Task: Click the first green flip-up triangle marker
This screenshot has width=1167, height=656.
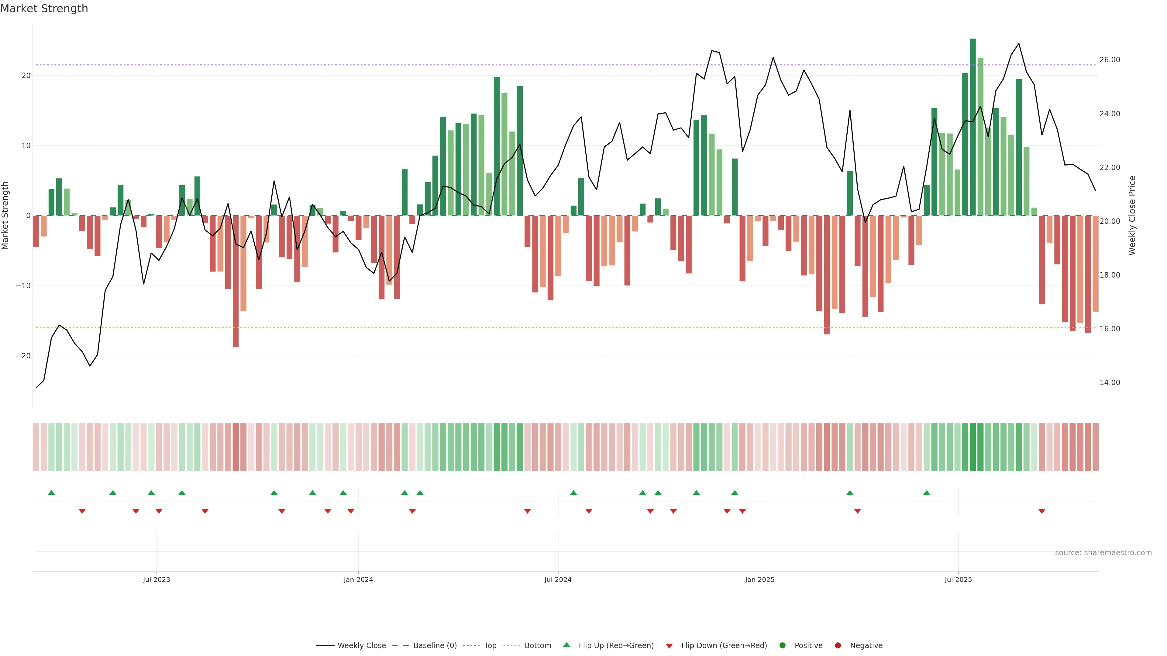Action: tap(51, 493)
